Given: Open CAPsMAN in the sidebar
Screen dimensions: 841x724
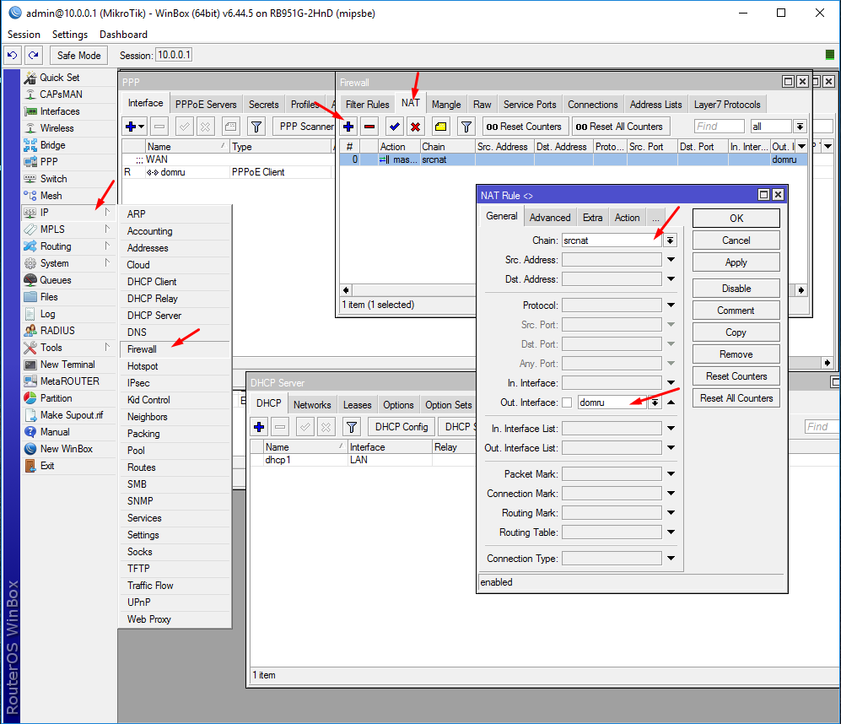Looking at the screenshot, I should (61, 95).
